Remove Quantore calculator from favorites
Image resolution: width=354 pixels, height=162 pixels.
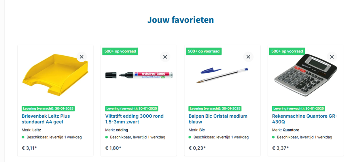[332, 57]
